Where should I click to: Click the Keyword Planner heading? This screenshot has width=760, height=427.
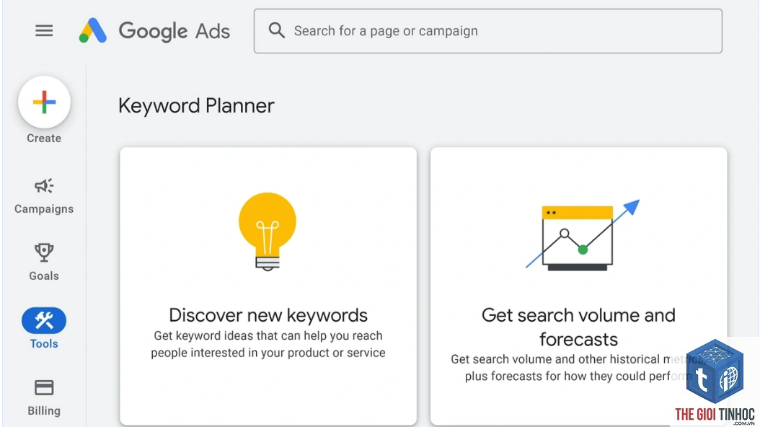tap(196, 105)
